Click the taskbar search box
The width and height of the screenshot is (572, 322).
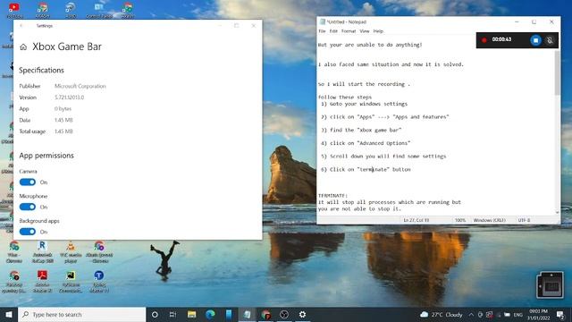tap(82, 314)
